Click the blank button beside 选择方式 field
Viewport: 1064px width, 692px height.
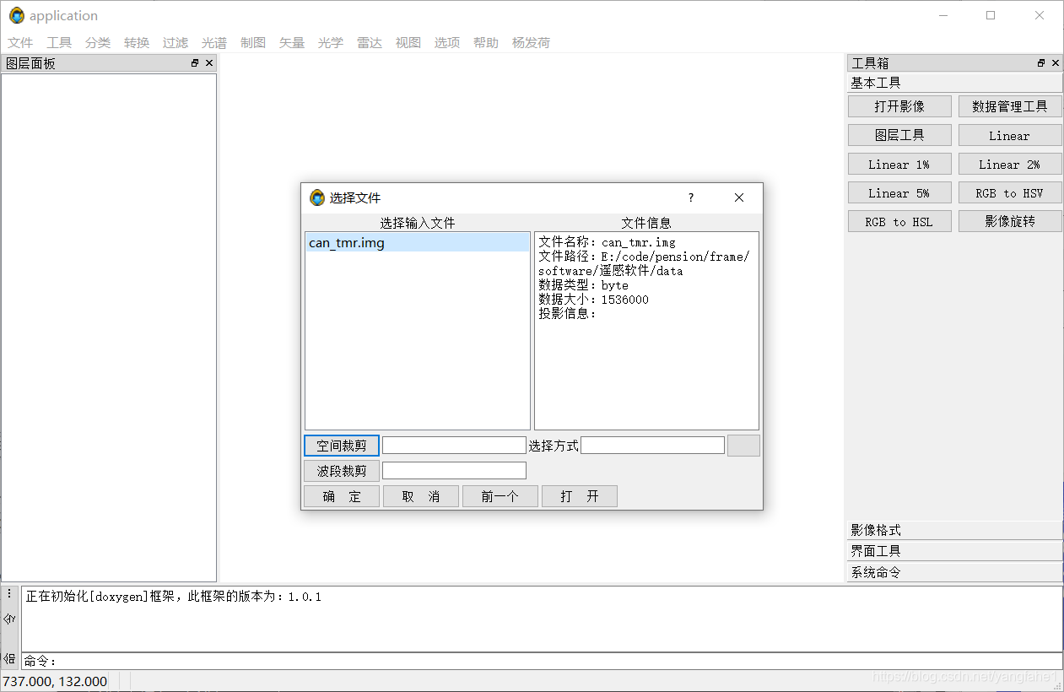coord(744,446)
